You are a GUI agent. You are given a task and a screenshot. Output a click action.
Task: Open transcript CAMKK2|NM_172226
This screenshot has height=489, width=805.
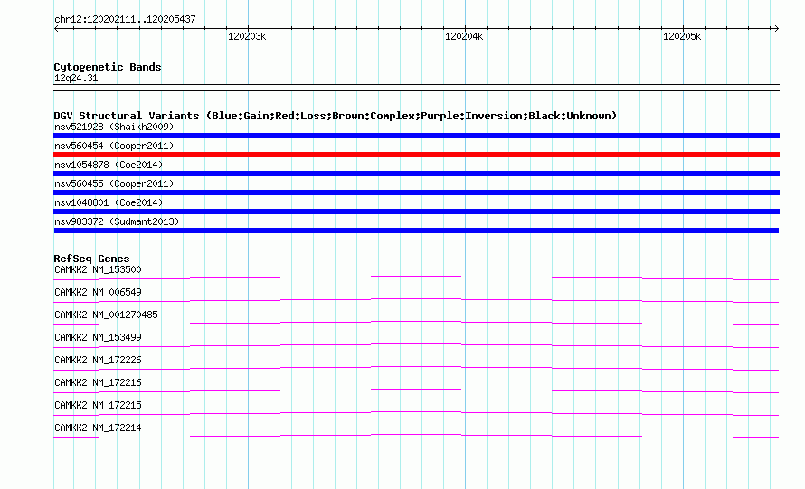[x=98, y=361]
